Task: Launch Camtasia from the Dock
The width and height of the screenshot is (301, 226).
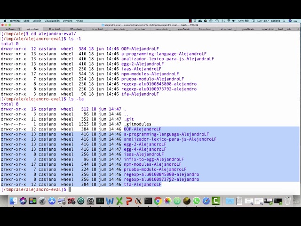Action: (216, 201)
